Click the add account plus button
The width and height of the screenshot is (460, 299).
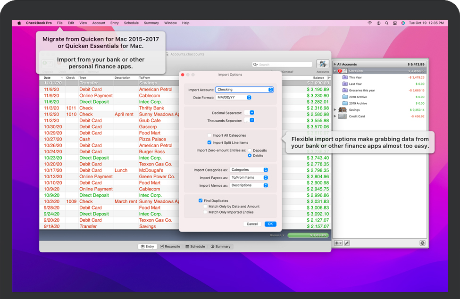coord(338,243)
